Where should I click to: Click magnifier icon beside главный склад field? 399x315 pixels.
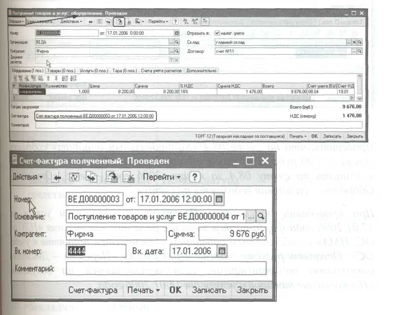coord(359,42)
